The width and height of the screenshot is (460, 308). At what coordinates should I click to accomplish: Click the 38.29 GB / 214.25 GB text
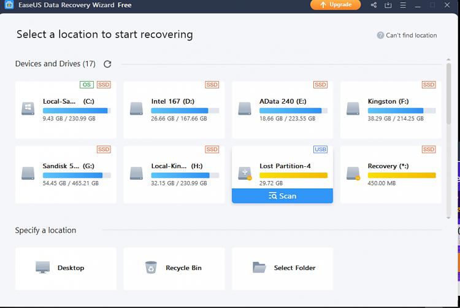click(396, 118)
